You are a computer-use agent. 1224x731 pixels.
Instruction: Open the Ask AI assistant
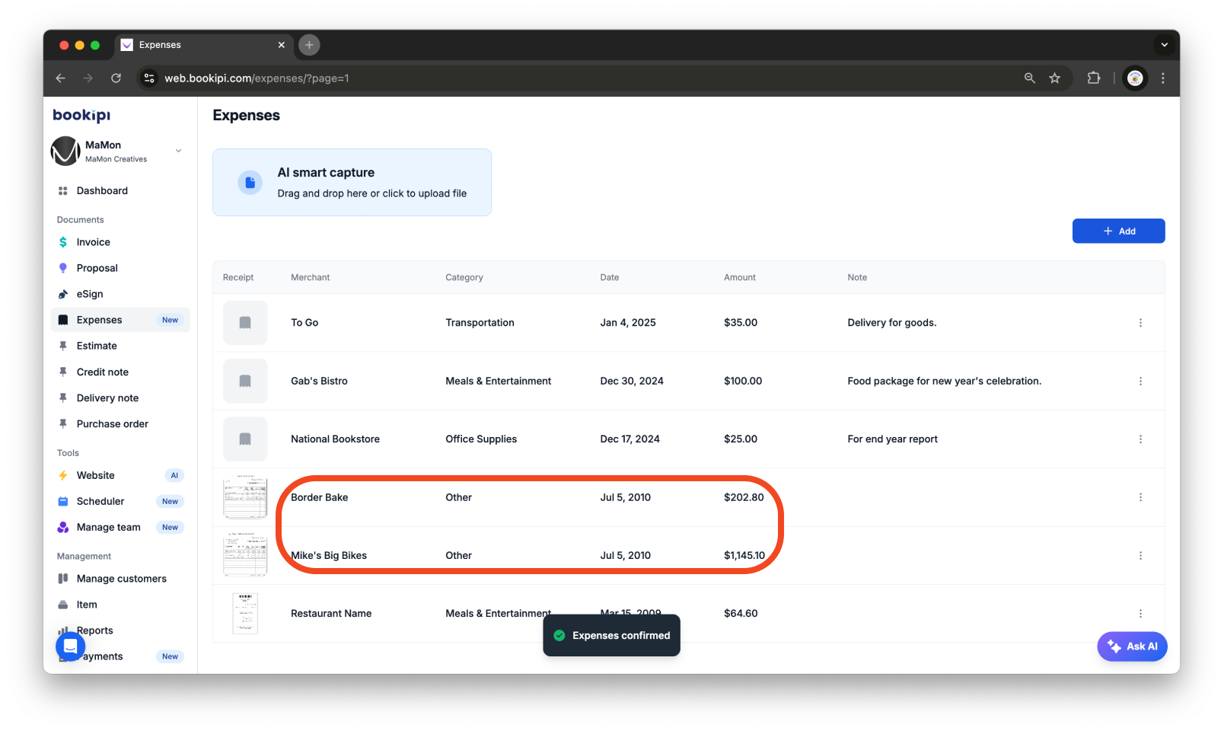coord(1132,646)
